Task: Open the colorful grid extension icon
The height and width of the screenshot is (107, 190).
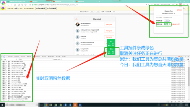Action: 177,5
